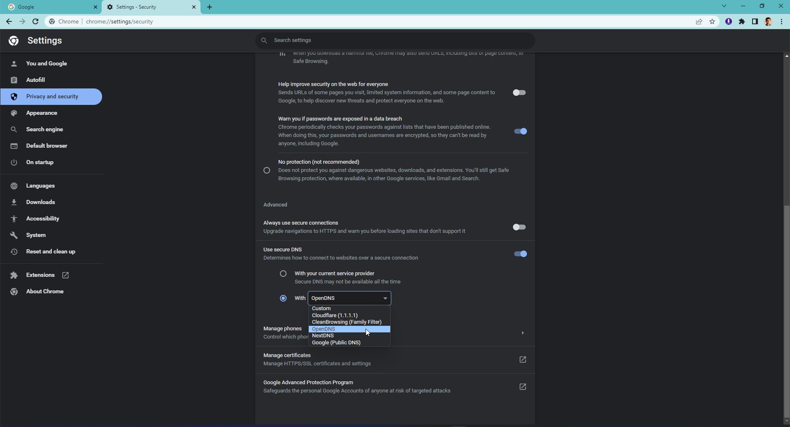Open Chrome's three-dot menu
The width and height of the screenshot is (790, 427).
point(781,21)
